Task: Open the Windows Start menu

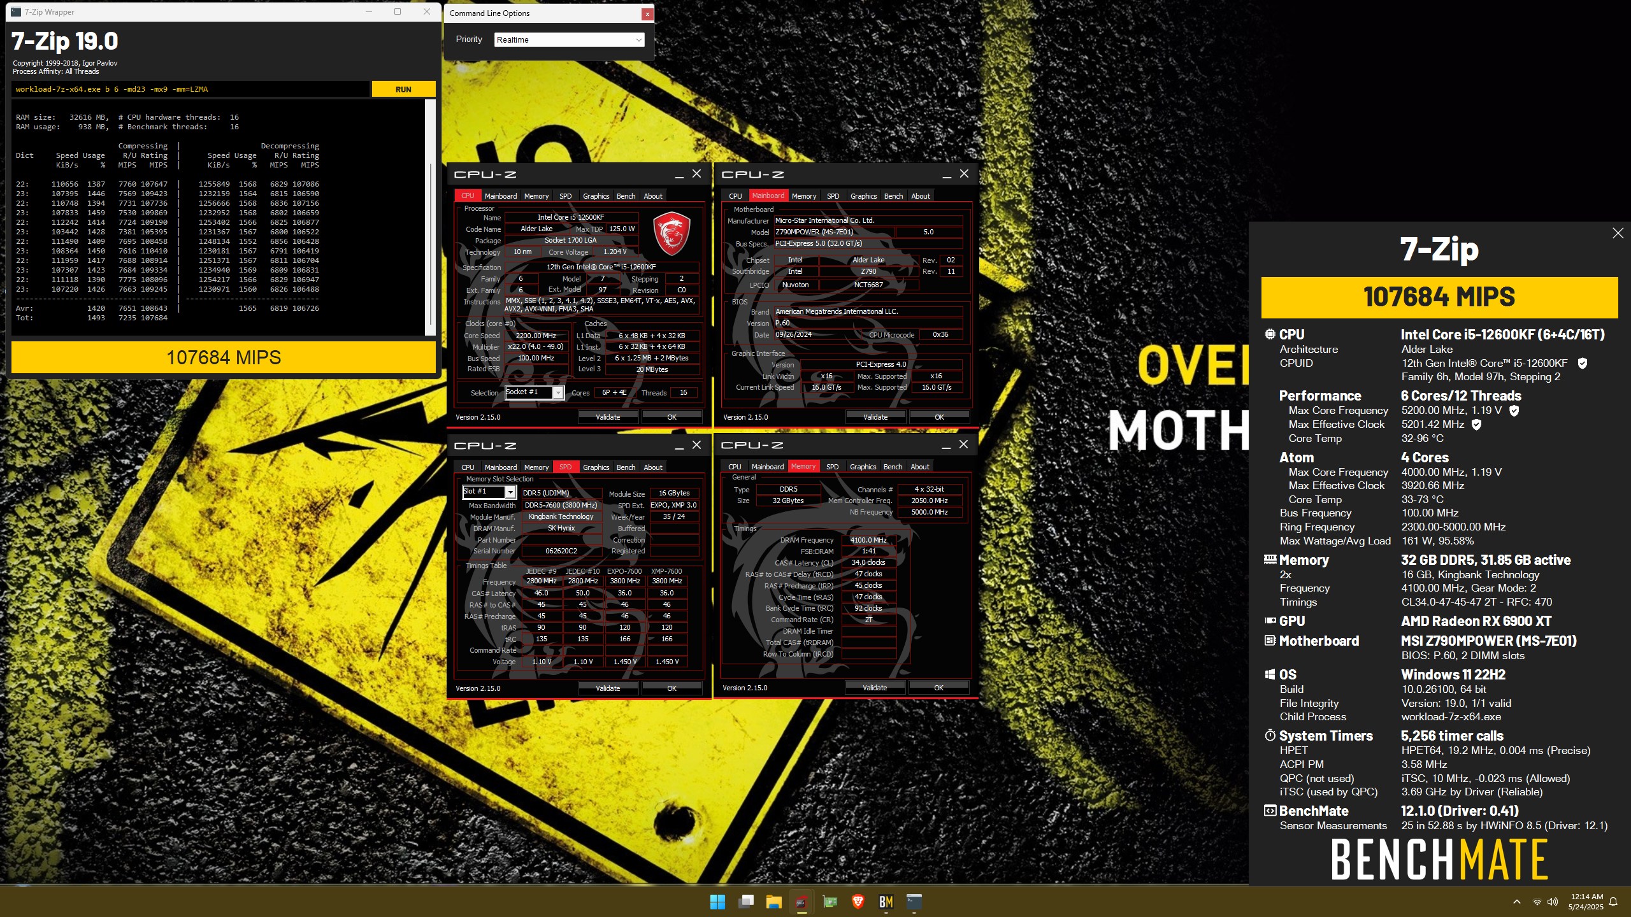Action: tap(717, 902)
